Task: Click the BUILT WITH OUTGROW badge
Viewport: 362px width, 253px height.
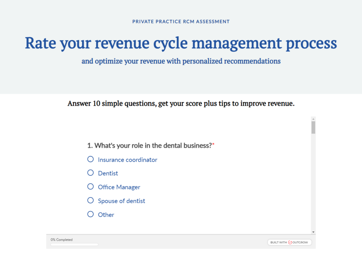Action: pos(290,242)
